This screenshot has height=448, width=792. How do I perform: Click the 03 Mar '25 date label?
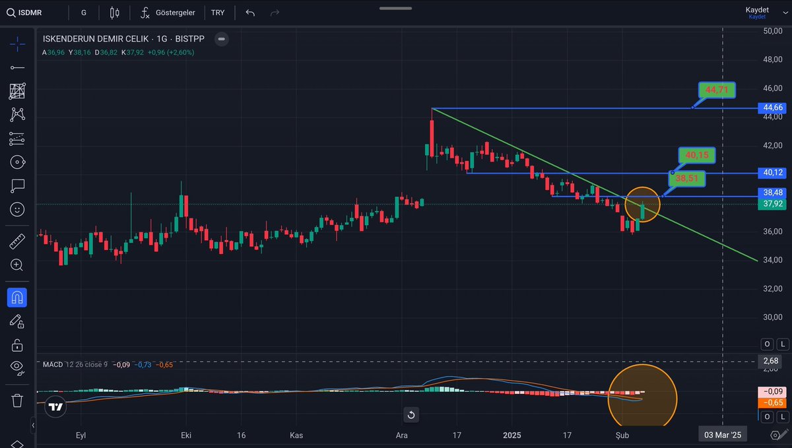pyautogui.click(x=723, y=435)
